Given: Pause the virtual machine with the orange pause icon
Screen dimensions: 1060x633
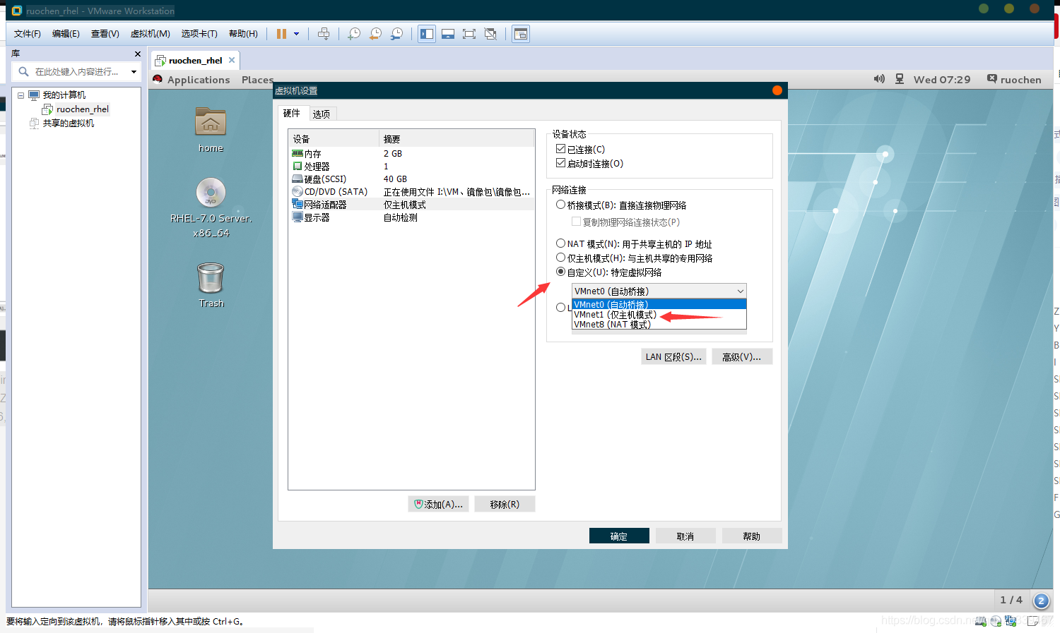Looking at the screenshot, I should click(x=281, y=34).
